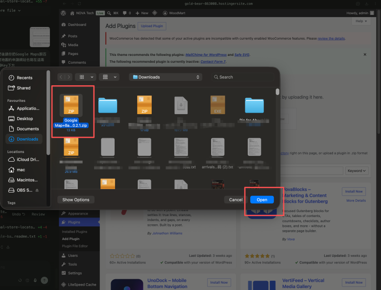The height and width of the screenshot is (290, 381).
Task: Open the Downloads location popup menu
Action: [166, 77]
